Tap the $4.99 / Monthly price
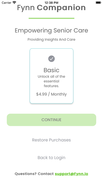The image size is (103, 183). [x=51, y=94]
